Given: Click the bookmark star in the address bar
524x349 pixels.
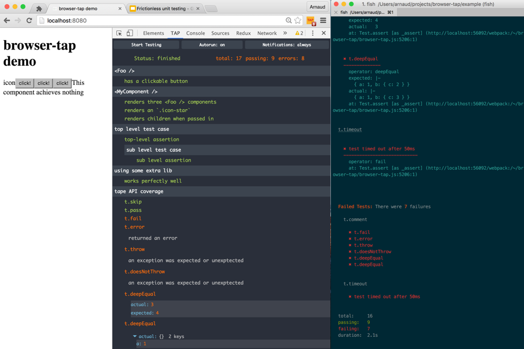Looking at the screenshot, I should tap(297, 20).
